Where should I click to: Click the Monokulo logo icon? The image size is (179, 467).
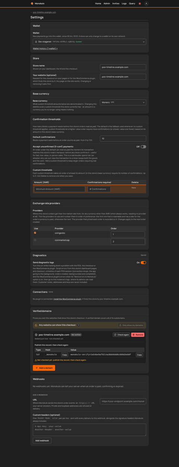[x=32, y=3]
